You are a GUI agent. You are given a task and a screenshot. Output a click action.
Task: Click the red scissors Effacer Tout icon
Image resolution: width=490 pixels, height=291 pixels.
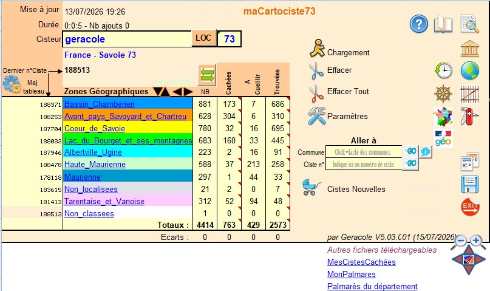click(316, 94)
